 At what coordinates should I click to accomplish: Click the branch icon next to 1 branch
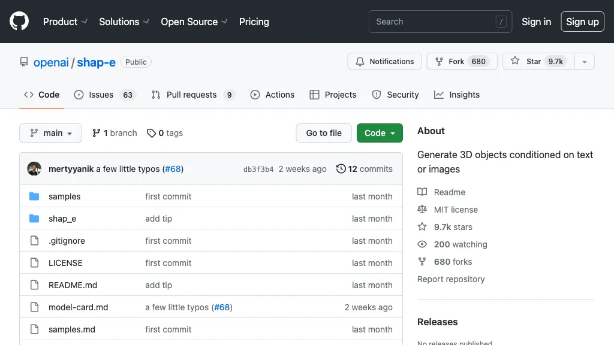pos(96,133)
